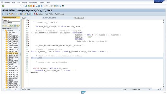The image size is (167, 94).
Task: Expand the Z_AA_CODE tree node
Action: pyautogui.click(x=5, y=32)
